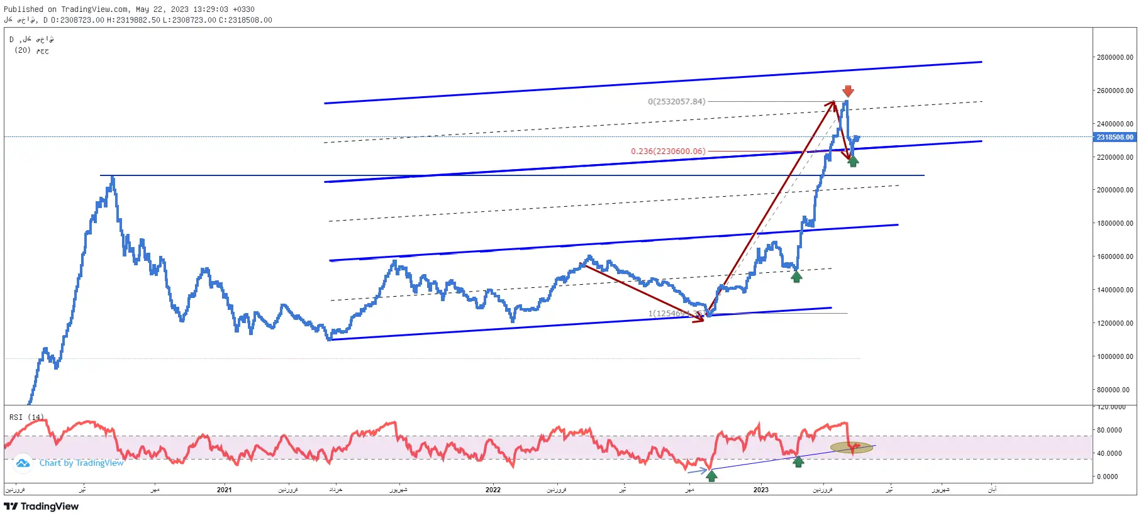
Task: Click the TradingView logo at bottom left
Action: (x=42, y=507)
